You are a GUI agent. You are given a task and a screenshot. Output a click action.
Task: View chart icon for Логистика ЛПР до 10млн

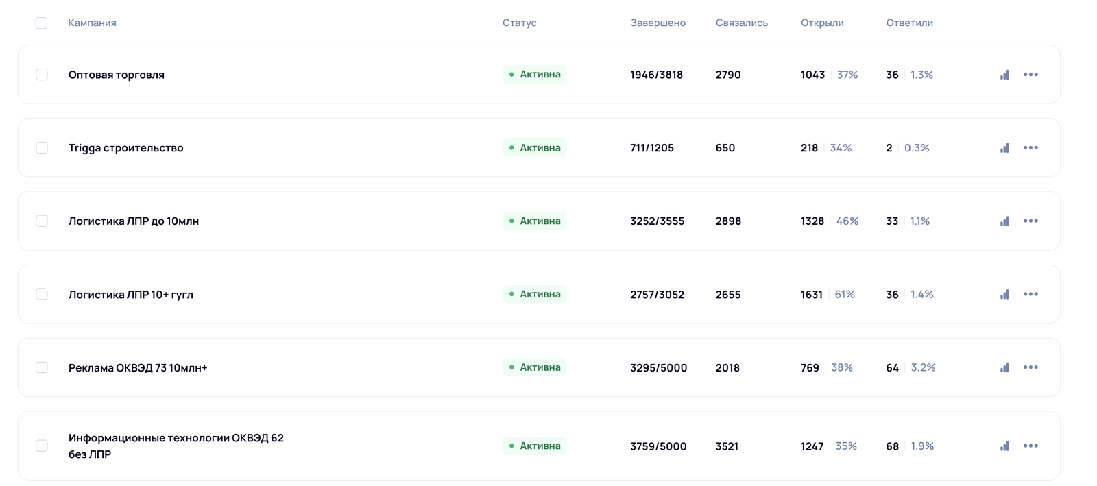point(1004,221)
